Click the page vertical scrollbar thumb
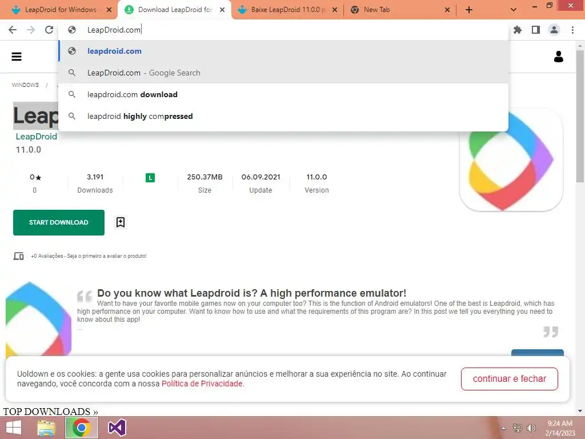585x439 pixels. tap(580, 115)
